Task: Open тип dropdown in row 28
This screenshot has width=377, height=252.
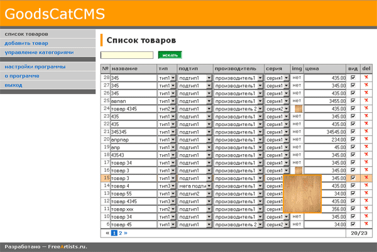Action: point(167,78)
